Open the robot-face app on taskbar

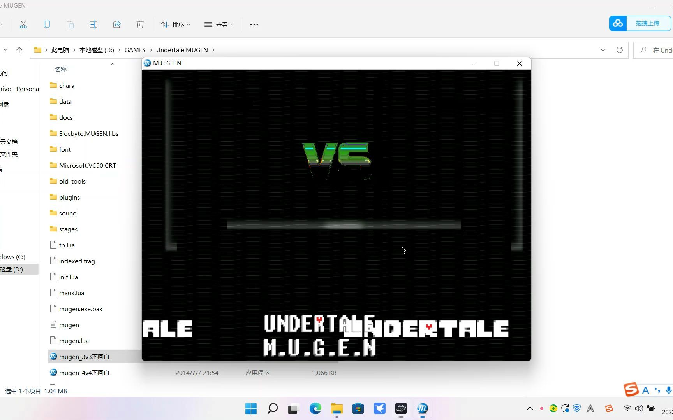coord(401,408)
